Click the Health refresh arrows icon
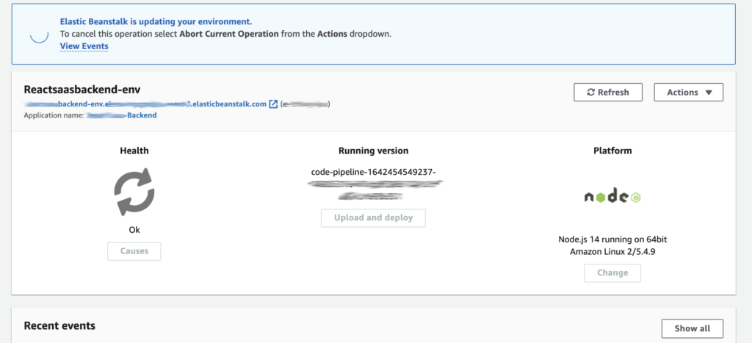Image resolution: width=752 pixels, height=343 pixels. 134,192
